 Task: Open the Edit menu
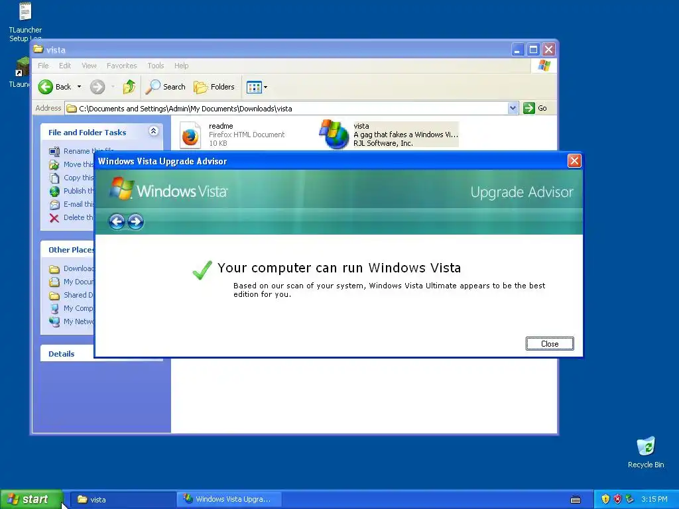point(65,66)
